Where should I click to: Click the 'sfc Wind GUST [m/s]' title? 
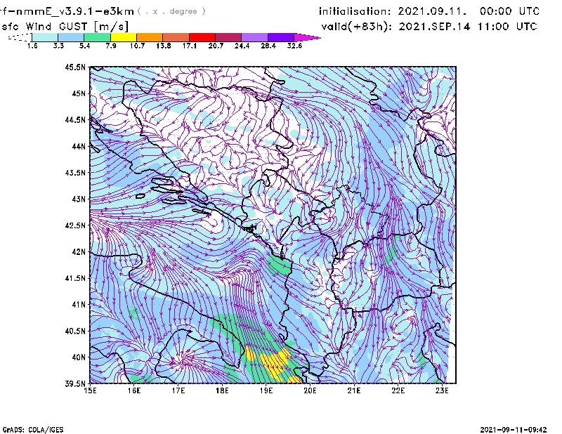[x=65, y=27]
